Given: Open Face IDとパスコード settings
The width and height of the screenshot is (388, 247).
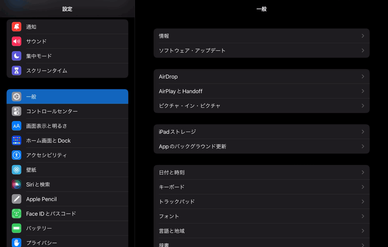Looking at the screenshot, I should click(x=67, y=213).
